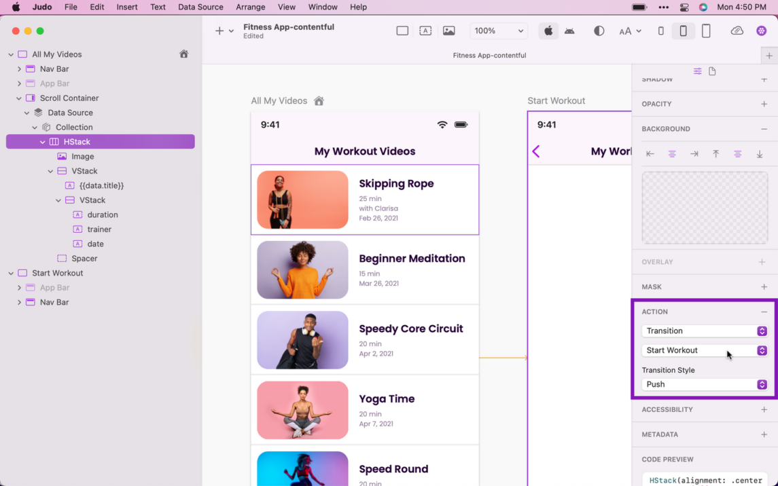Open the Push transition style dropdown
Viewport: 778px width, 486px height.
coord(705,384)
